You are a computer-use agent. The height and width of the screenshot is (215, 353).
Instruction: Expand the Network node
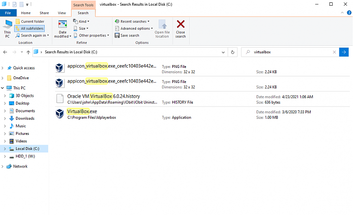(2, 166)
